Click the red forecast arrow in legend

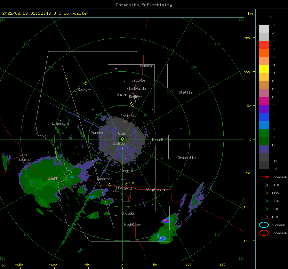tap(264, 177)
